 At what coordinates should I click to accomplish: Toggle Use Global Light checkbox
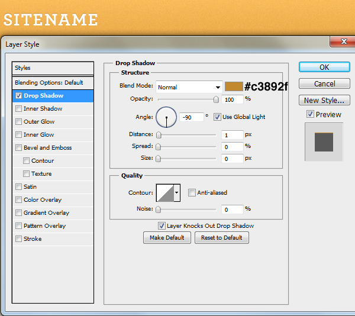[217, 117]
